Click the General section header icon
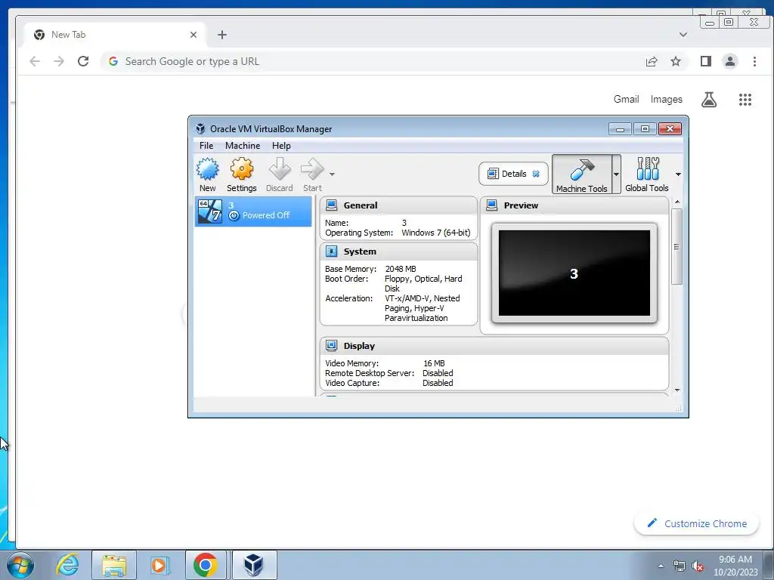The image size is (774, 580). (331, 205)
